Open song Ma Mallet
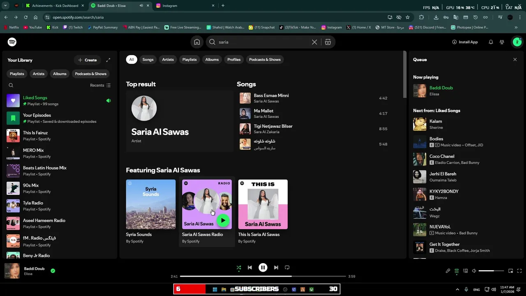This screenshot has height=296, width=526. click(x=263, y=111)
